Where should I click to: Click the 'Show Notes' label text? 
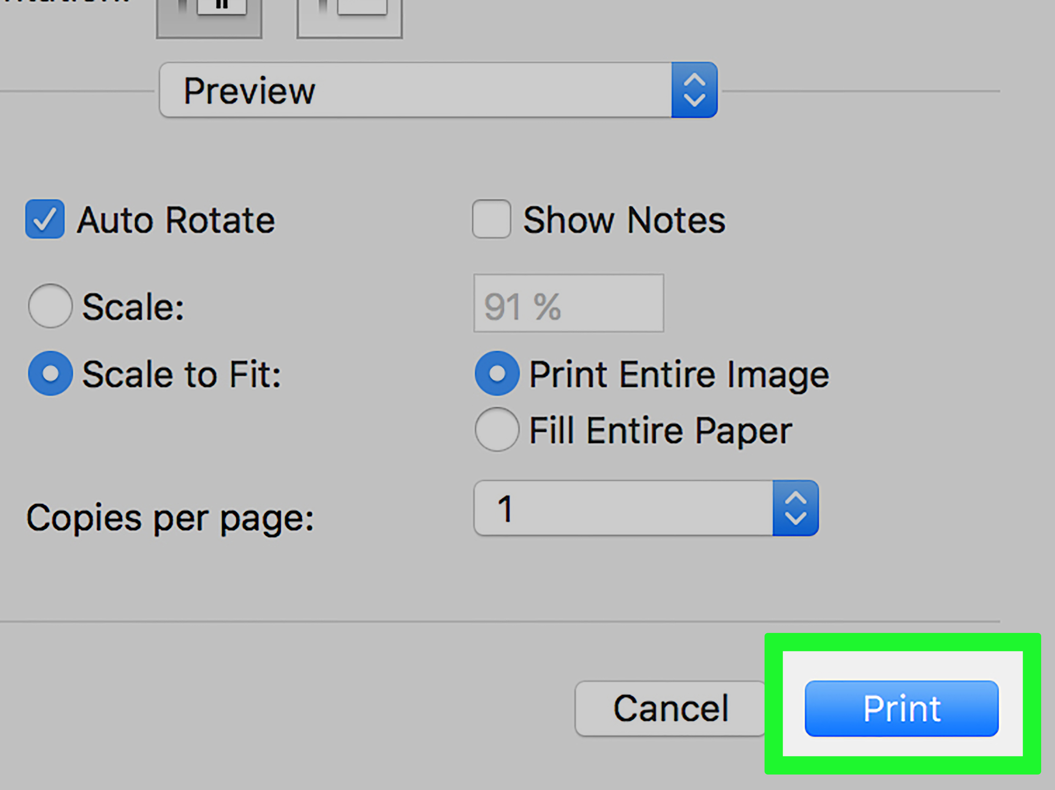pos(624,220)
